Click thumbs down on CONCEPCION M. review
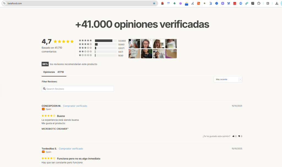The height and width of the screenshot is (167, 282). (239, 136)
